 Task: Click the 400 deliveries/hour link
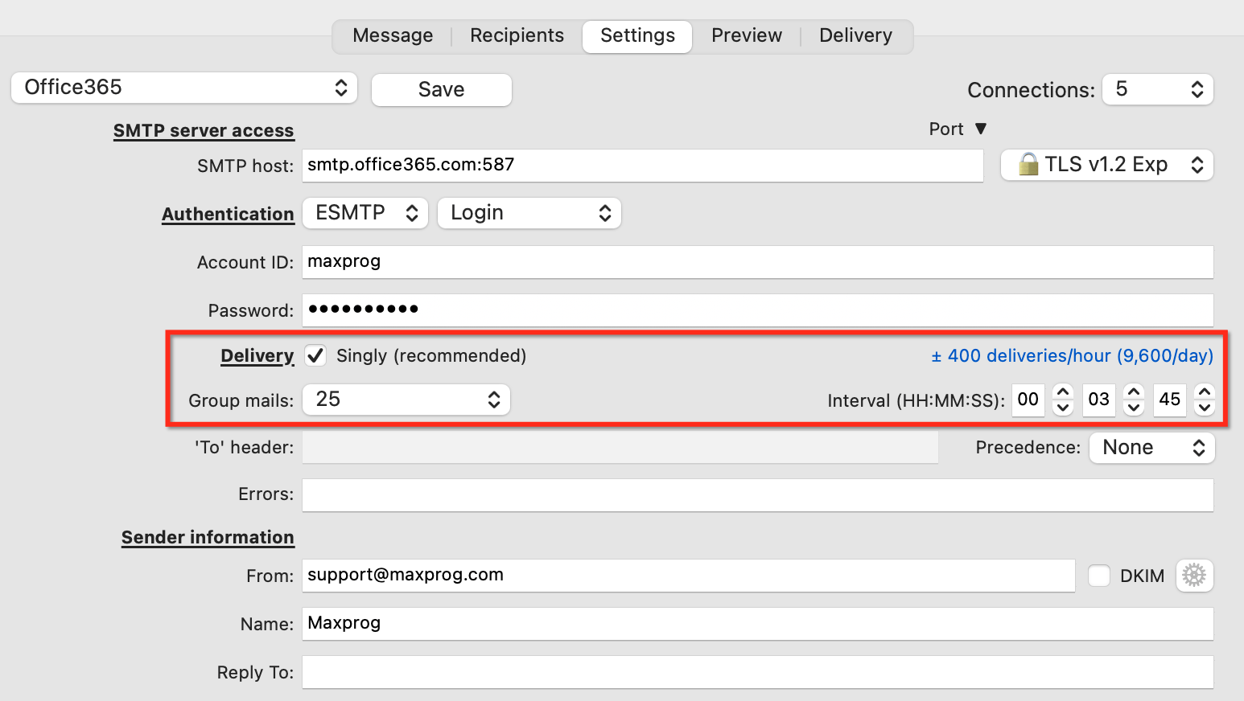pyautogui.click(x=1072, y=355)
